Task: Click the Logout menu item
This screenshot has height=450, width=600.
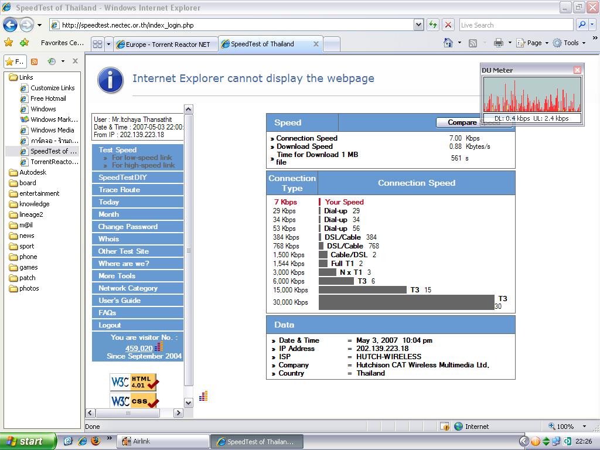Action: (x=138, y=325)
